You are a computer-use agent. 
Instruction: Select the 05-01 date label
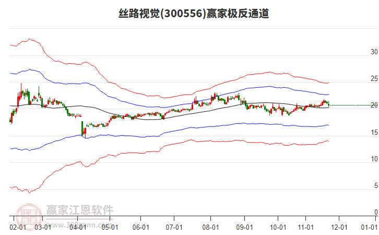tap(110, 228)
